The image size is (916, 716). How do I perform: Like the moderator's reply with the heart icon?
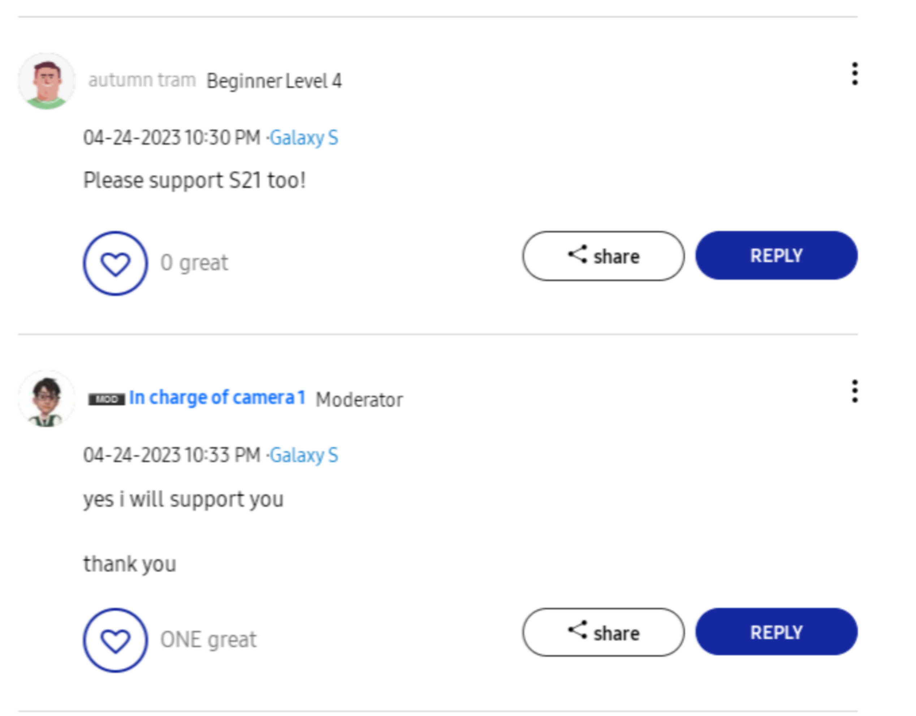click(115, 640)
